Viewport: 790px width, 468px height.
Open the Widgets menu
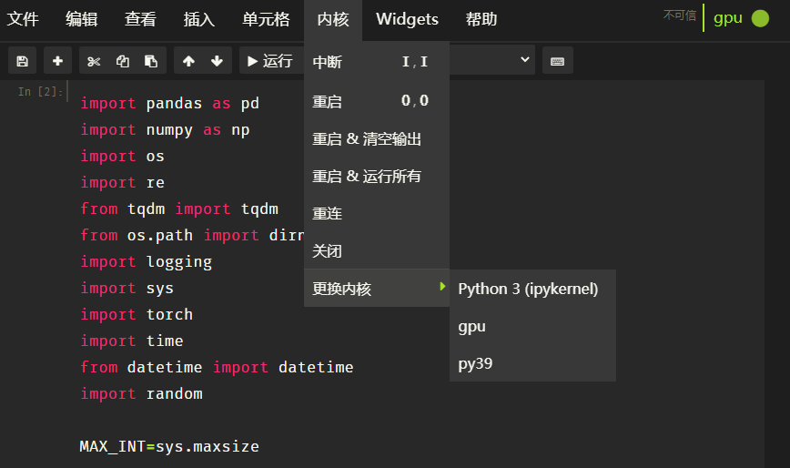[407, 19]
